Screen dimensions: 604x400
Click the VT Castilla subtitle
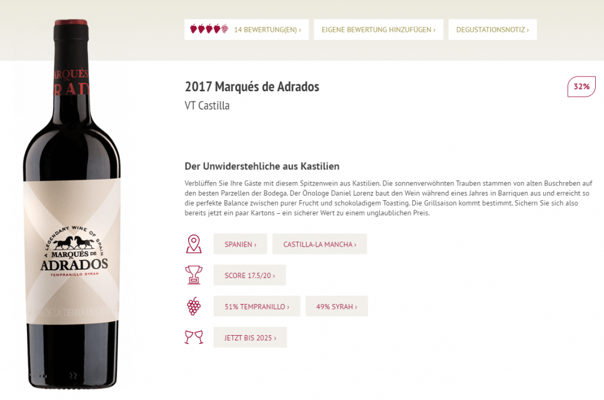pos(207,105)
